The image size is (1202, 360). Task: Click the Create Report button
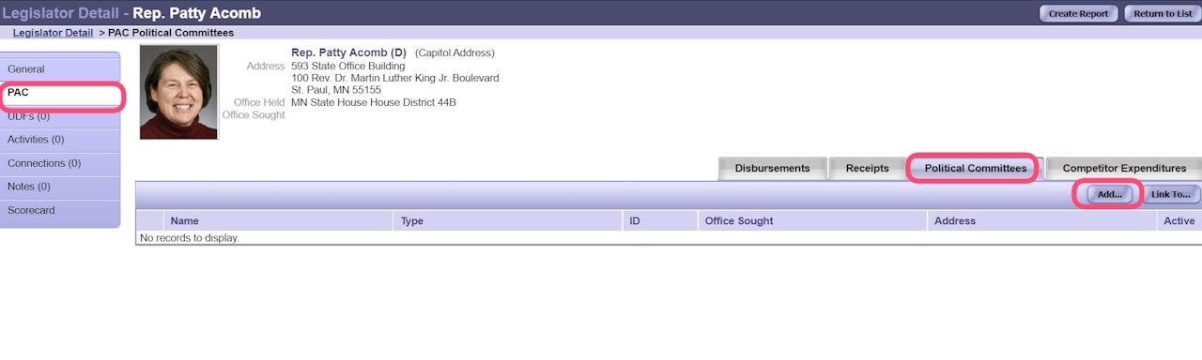pos(1079,13)
